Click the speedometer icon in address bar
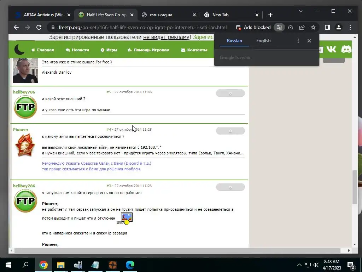362x272 pixels. [x=291, y=27]
